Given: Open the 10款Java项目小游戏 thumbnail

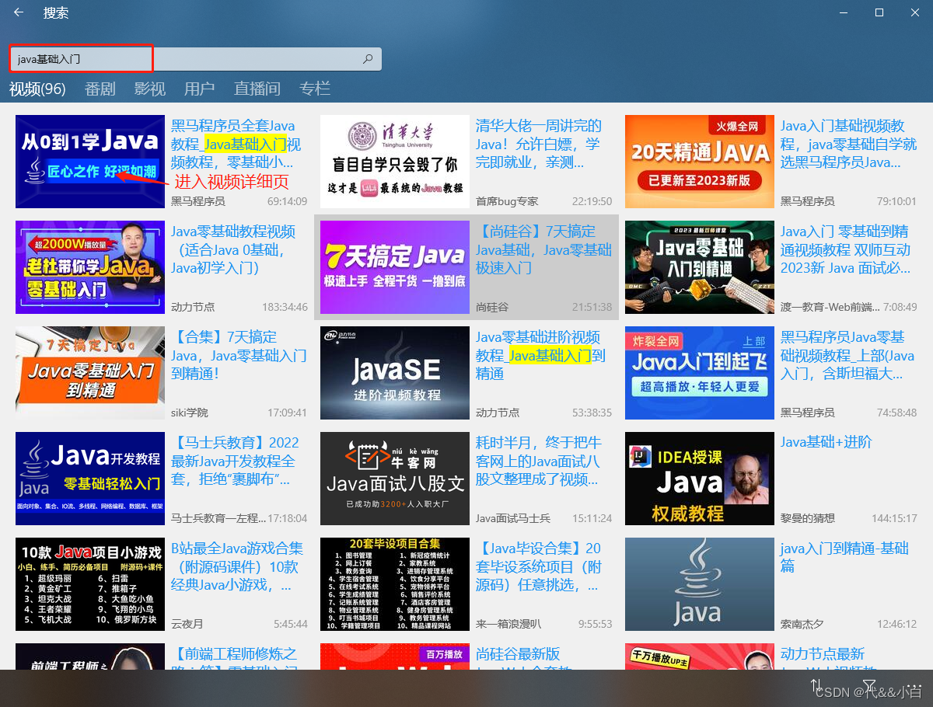Looking at the screenshot, I should [90, 584].
